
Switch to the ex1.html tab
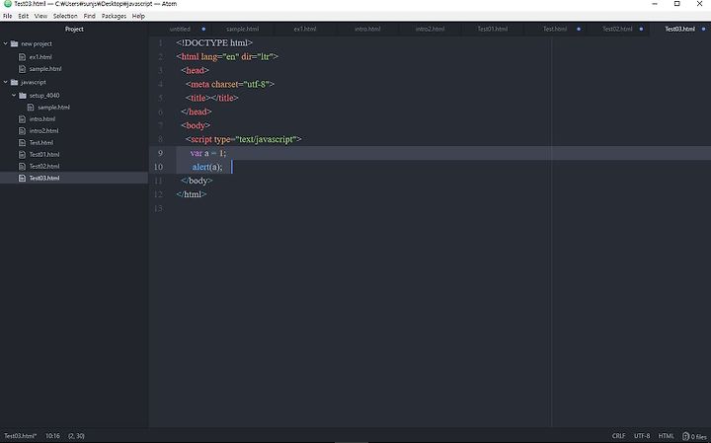pos(305,29)
